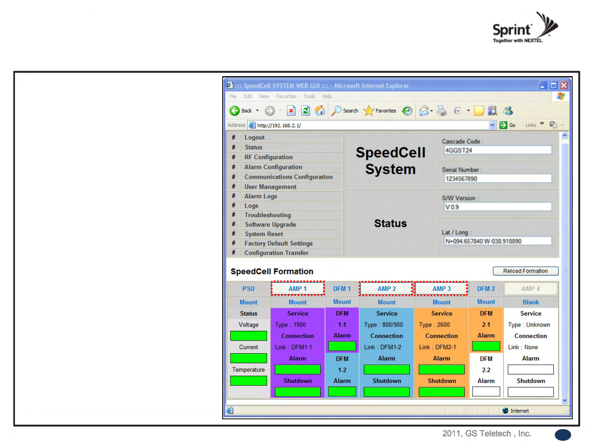Screen dimensions: 592x444
Task: Click the red X Stop icon
Action: (x=291, y=110)
